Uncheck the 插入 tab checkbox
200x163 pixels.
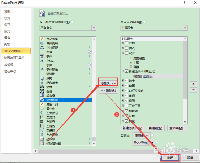tap(126, 48)
